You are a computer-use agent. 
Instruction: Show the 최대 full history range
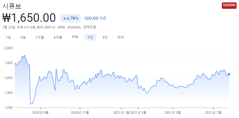(x=120, y=37)
